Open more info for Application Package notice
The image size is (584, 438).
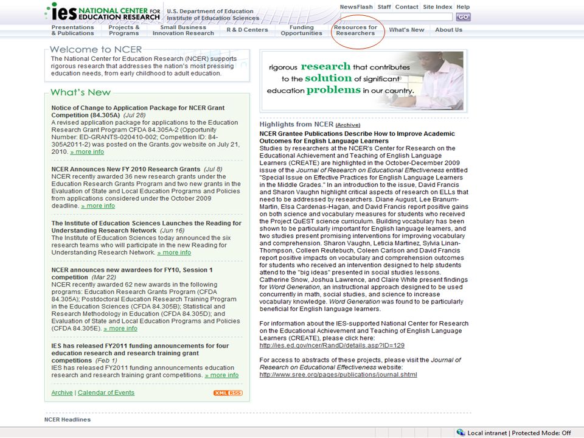(87, 152)
